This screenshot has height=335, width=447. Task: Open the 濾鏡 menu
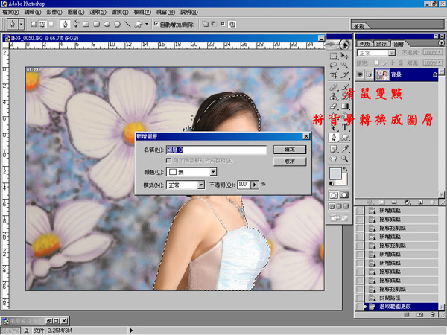click(120, 13)
